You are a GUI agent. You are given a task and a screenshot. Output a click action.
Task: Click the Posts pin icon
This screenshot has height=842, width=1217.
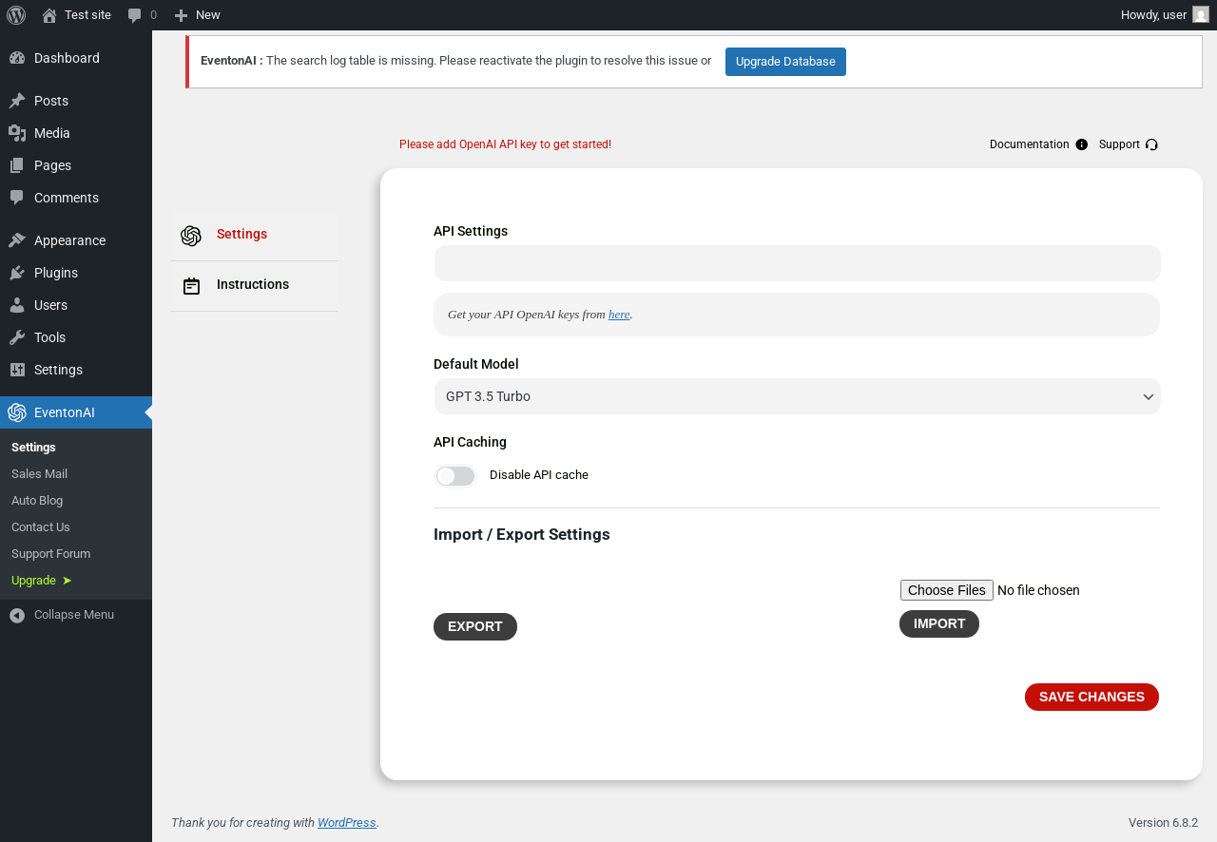[x=17, y=101]
